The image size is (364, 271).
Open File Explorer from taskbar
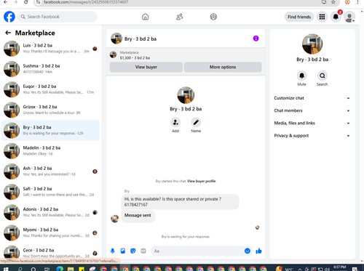click(x=71, y=269)
